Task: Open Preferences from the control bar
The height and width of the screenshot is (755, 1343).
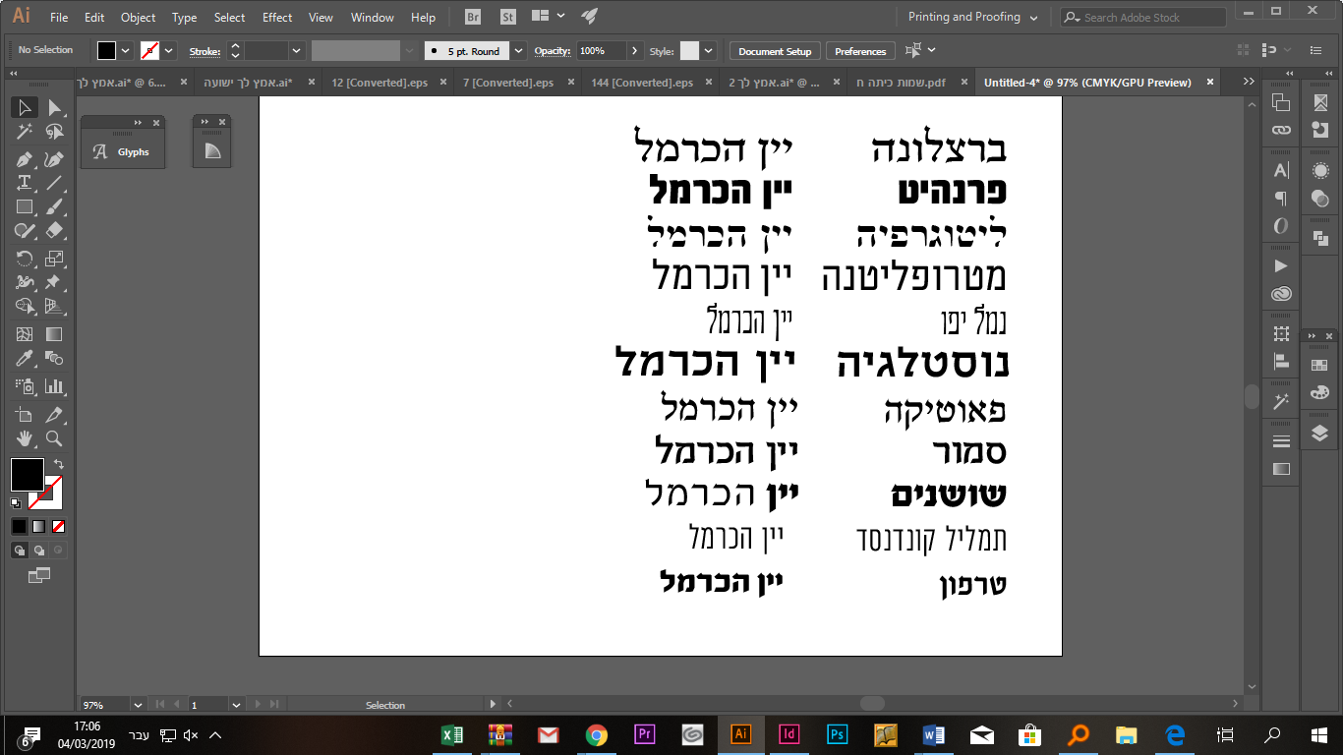Action: coord(860,50)
